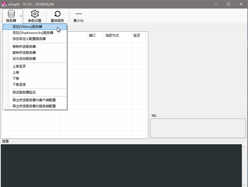Click the log scrollbar up arrow
Viewport: 248px width, 187px height.
pos(244,147)
